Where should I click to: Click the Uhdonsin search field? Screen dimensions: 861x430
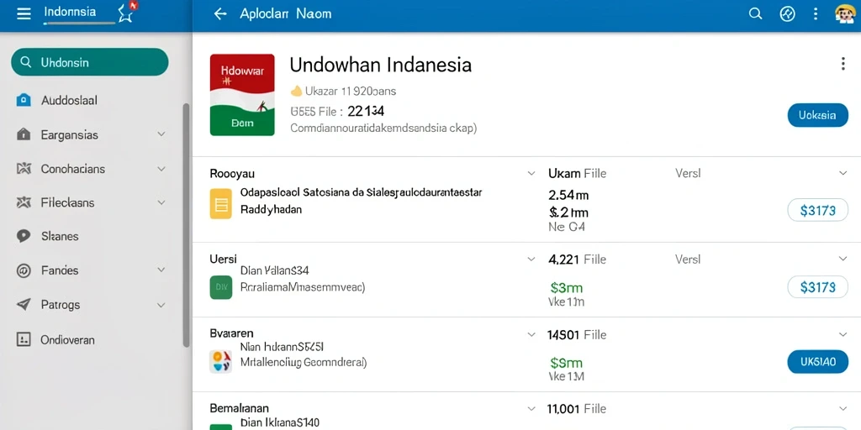pyautogui.click(x=89, y=62)
